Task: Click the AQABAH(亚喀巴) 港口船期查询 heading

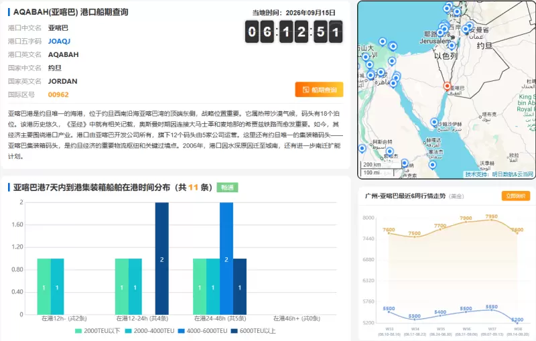Action: coord(71,12)
